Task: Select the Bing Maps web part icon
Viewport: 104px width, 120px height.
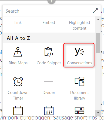Action: click(18, 52)
